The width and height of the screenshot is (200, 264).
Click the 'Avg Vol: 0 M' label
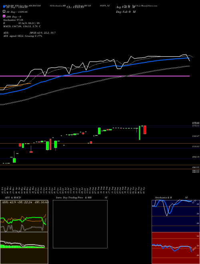pyautogui.click(x=126, y=7)
